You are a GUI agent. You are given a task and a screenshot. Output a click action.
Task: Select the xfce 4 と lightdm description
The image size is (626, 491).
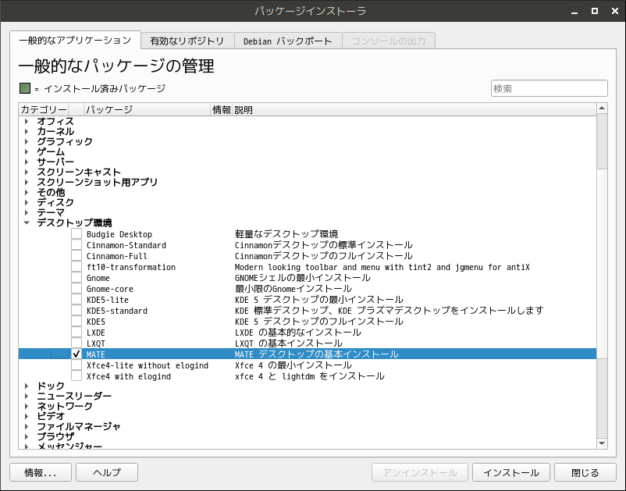click(310, 376)
